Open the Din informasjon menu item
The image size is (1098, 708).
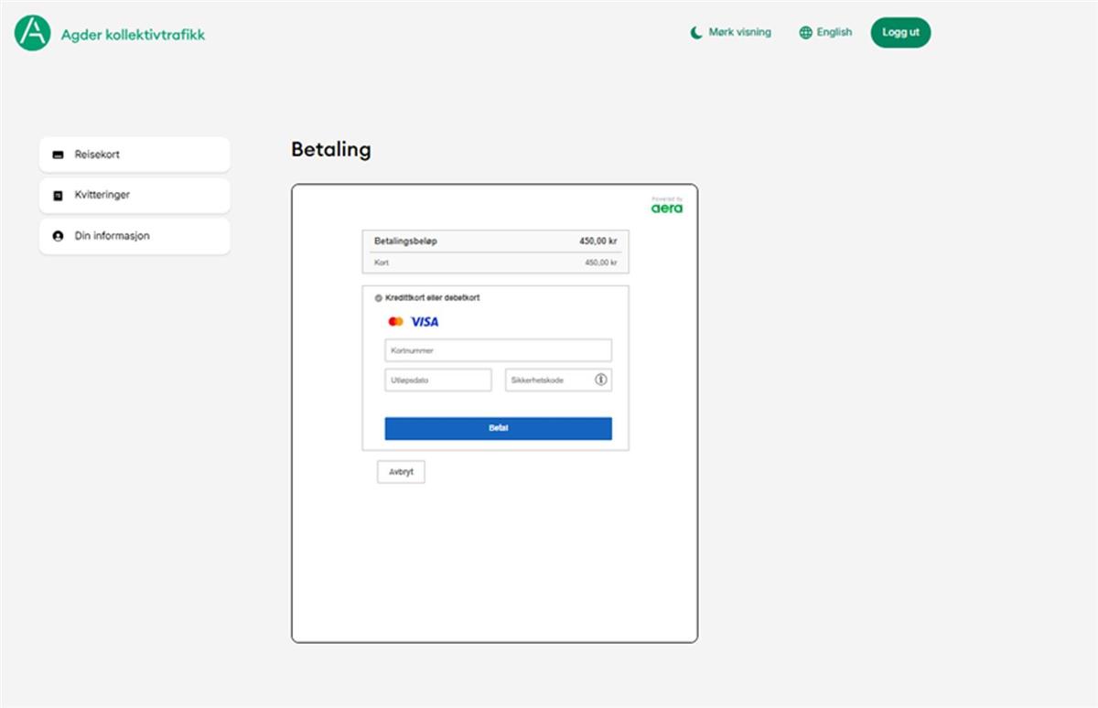135,236
